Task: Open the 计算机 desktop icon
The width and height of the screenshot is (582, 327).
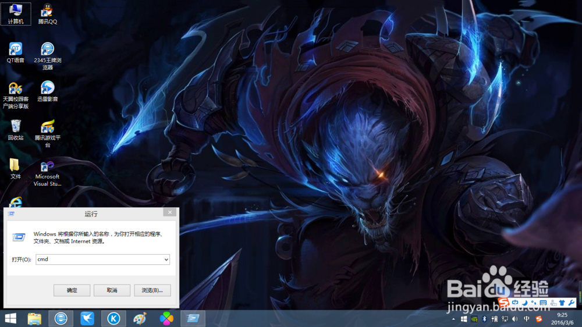Action: (16, 13)
